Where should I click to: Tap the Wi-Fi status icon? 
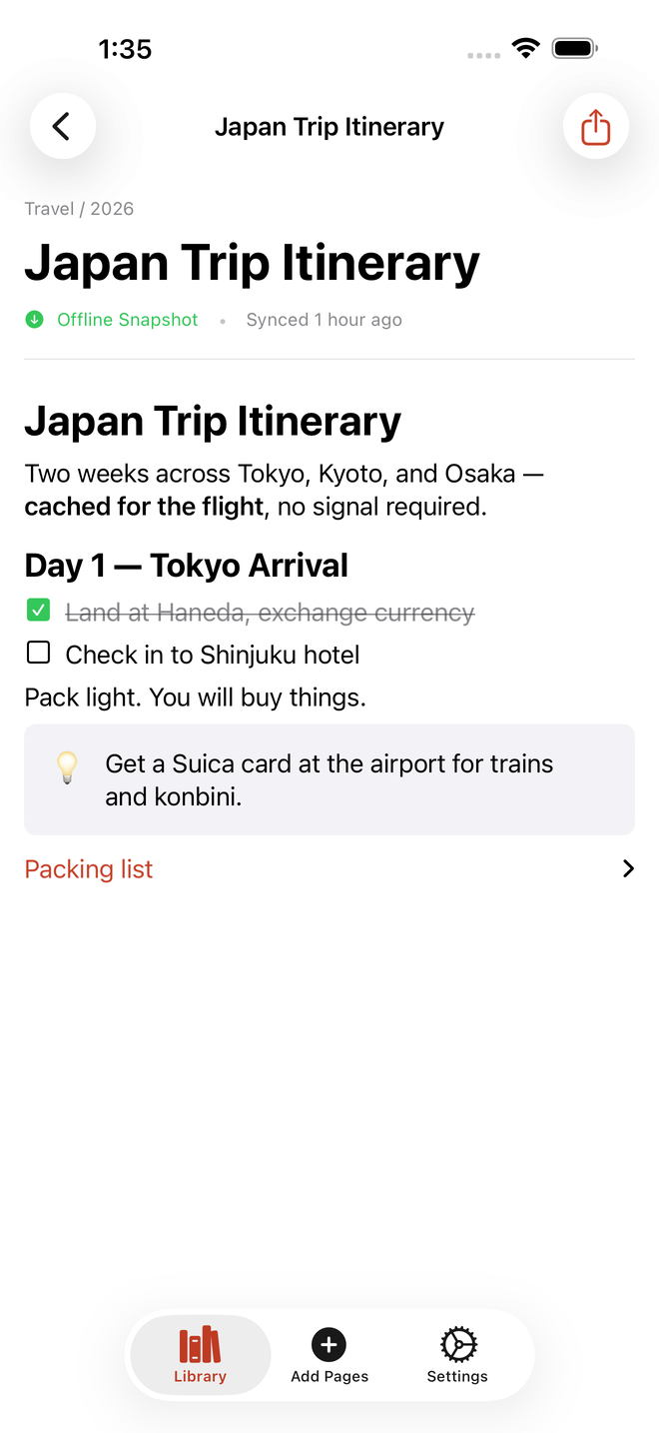[x=525, y=48]
